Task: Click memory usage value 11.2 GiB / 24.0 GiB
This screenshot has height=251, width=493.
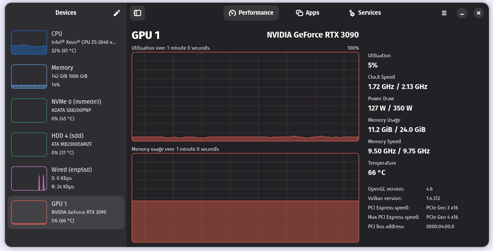Action: tap(396, 130)
